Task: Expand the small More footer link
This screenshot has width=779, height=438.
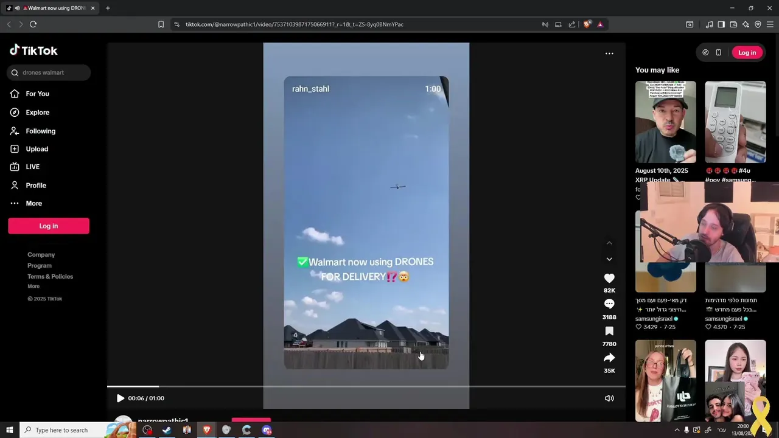Action: point(33,287)
